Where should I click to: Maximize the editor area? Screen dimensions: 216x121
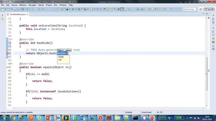pos(207,14)
